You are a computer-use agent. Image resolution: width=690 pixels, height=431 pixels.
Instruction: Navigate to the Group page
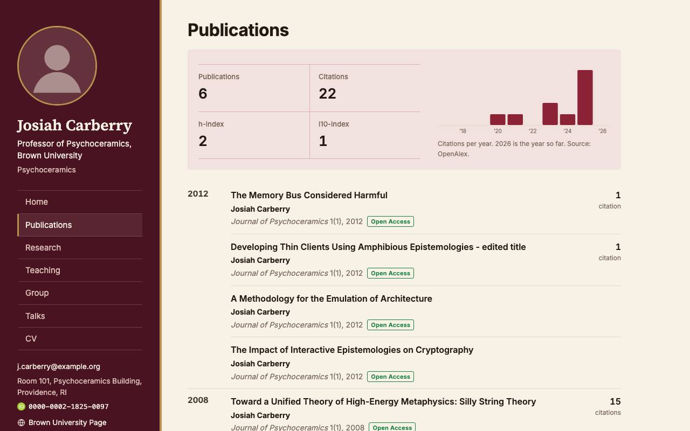tap(80, 293)
